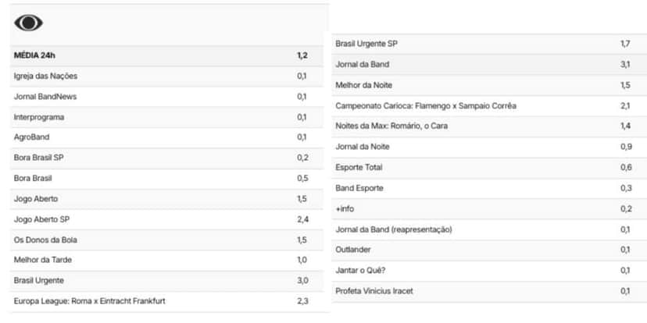Select the Melhor da Noite entry
Image resolution: width=647 pixels, height=323 pixels.
[x=489, y=85]
